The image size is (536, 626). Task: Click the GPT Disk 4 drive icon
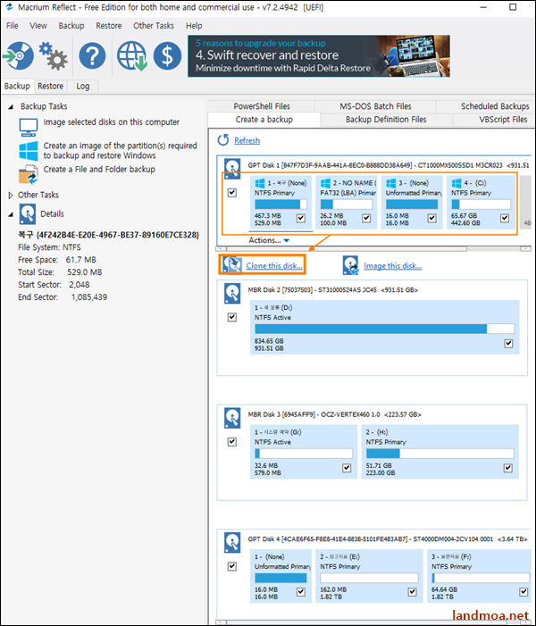click(232, 543)
